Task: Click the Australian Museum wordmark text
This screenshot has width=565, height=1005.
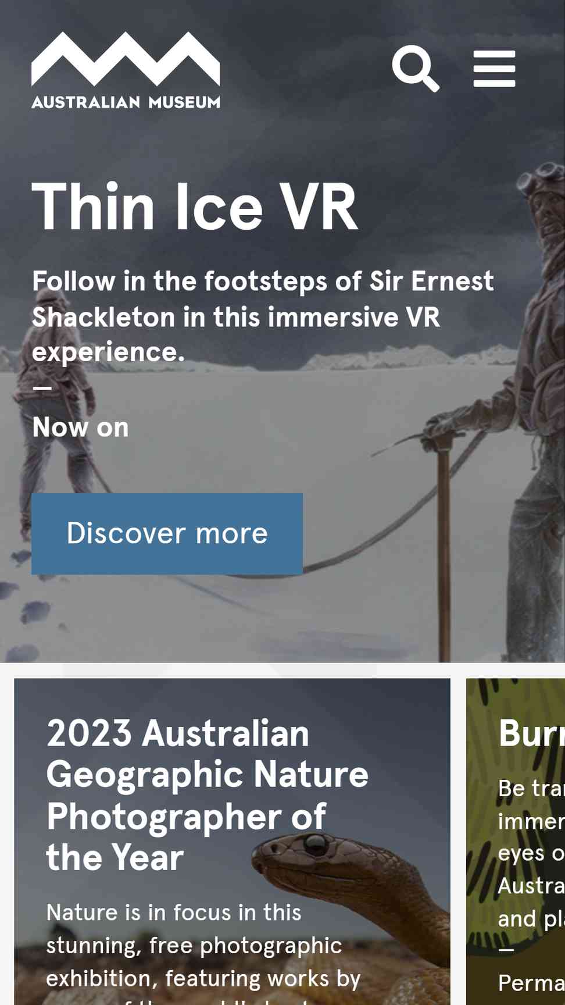Action: 126,102
